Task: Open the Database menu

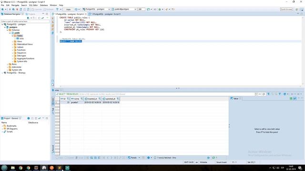Action: point(44,5)
